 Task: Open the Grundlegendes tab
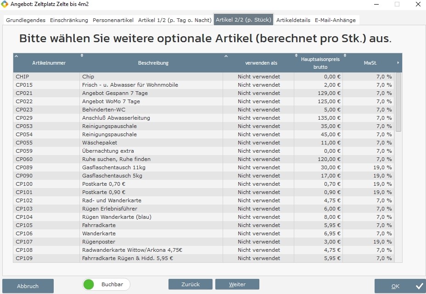point(26,20)
